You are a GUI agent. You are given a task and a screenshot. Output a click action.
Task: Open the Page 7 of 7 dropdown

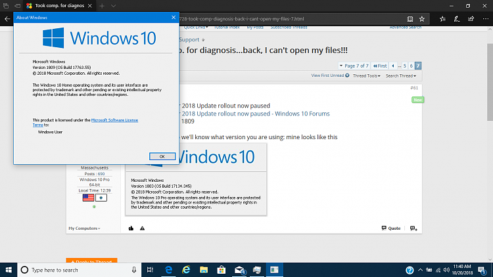354,66
